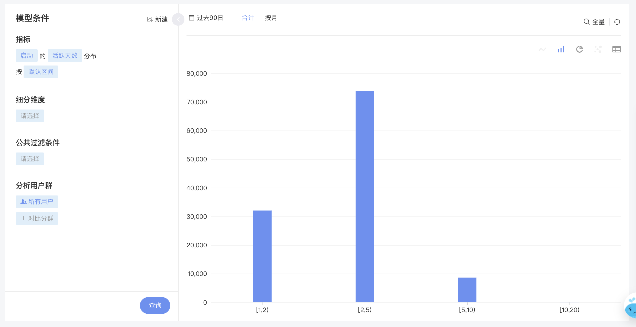636x327 pixels.
Task: Click 请选择 under 细分维度
Action: (30, 116)
